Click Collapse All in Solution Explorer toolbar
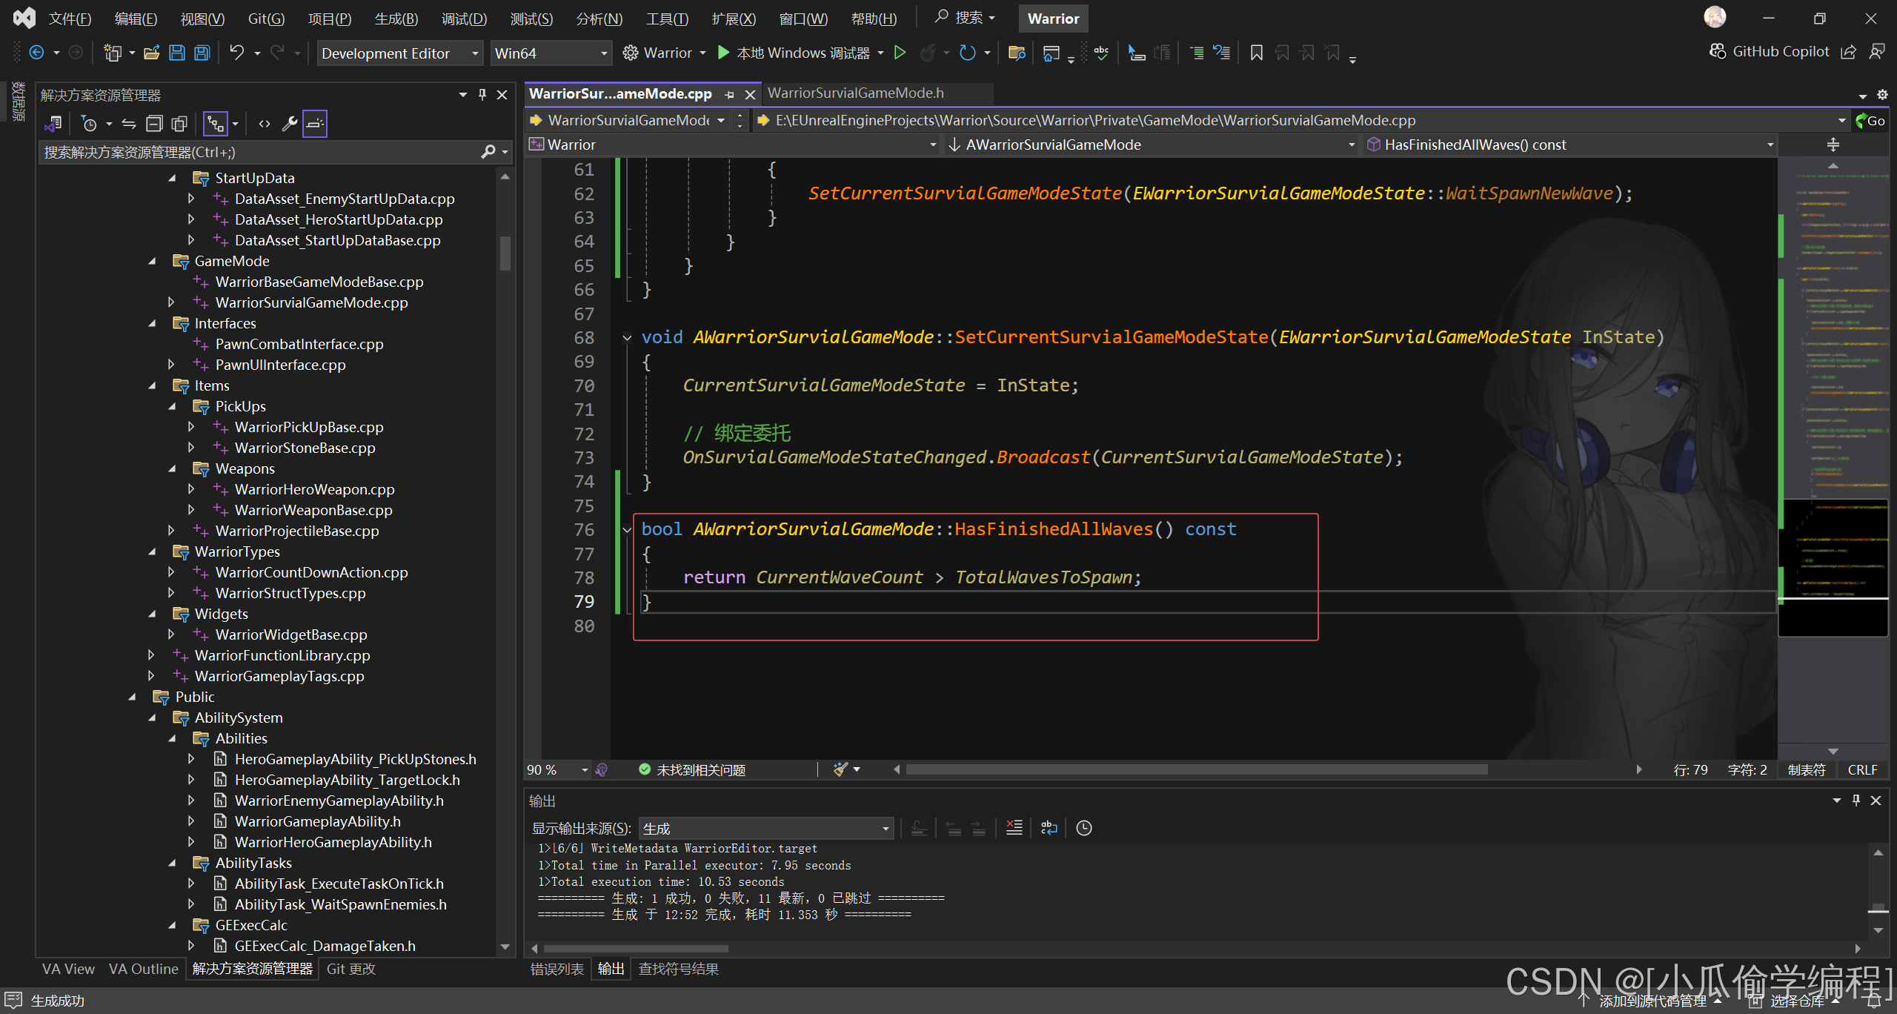The height and width of the screenshot is (1014, 1897). pyautogui.click(x=154, y=124)
